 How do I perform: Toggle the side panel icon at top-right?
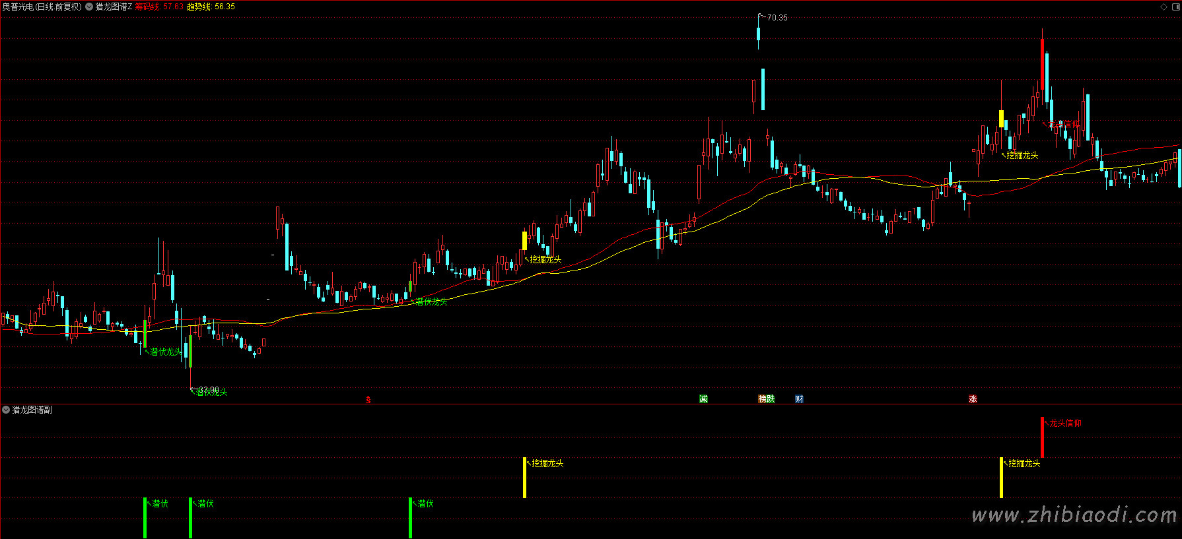point(1175,7)
